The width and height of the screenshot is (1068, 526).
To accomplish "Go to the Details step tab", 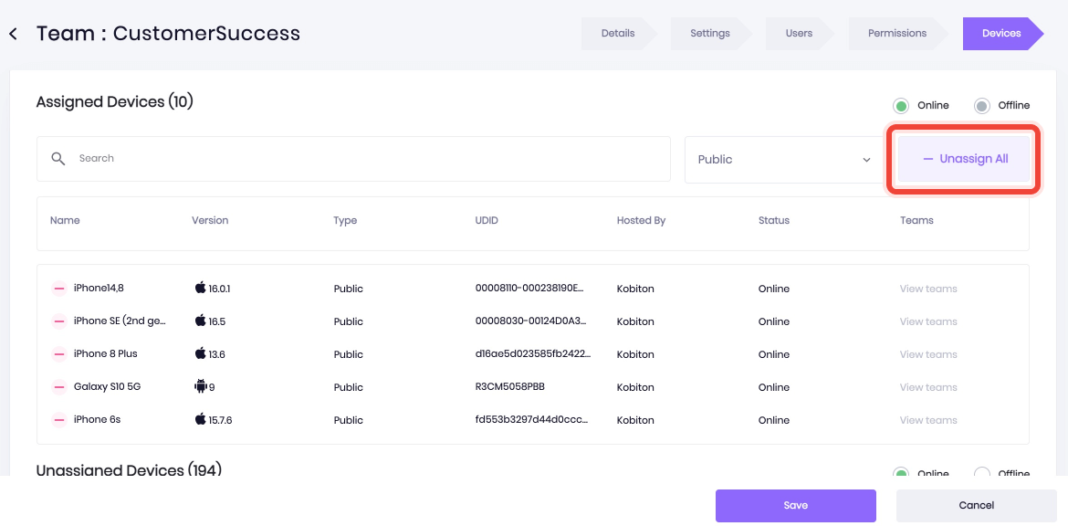I will (x=618, y=34).
